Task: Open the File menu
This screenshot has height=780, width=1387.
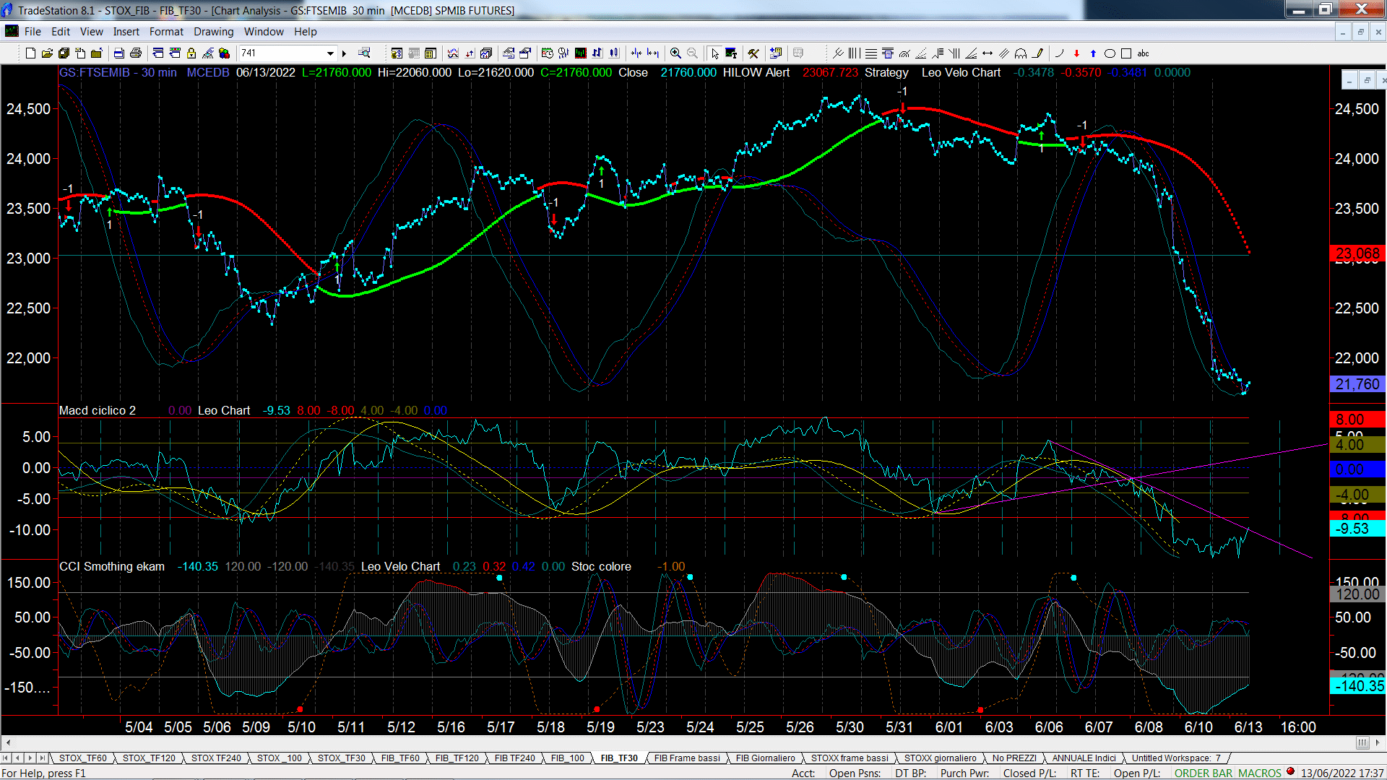Action: click(x=33, y=32)
